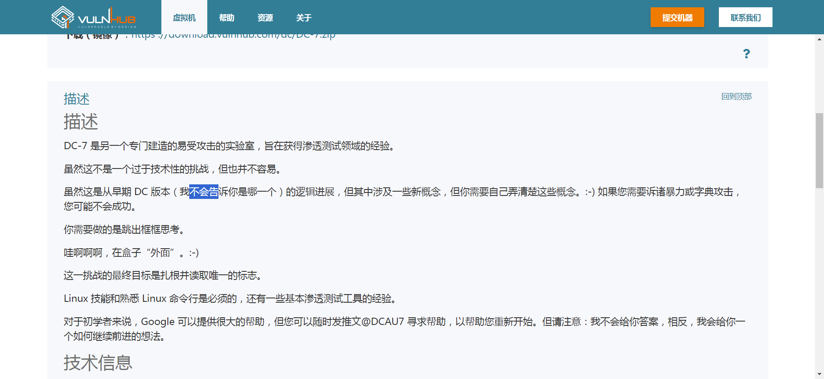Click the sentence starting 'DC-7 是另一个'
The image size is (824, 379).
pyautogui.click(x=230, y=146)
